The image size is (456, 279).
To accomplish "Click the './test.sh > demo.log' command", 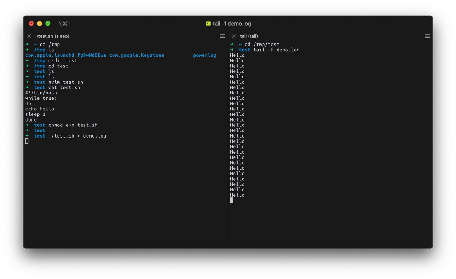I will pyautogui.click(x=77, y=136).
